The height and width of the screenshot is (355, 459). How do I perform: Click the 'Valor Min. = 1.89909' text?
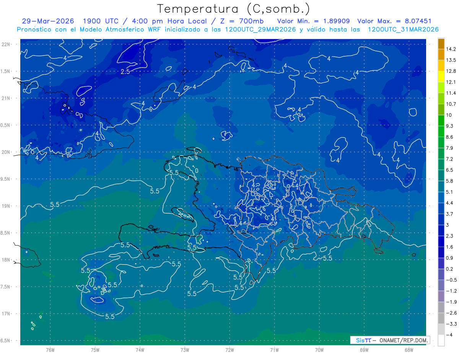click(314, 21)
